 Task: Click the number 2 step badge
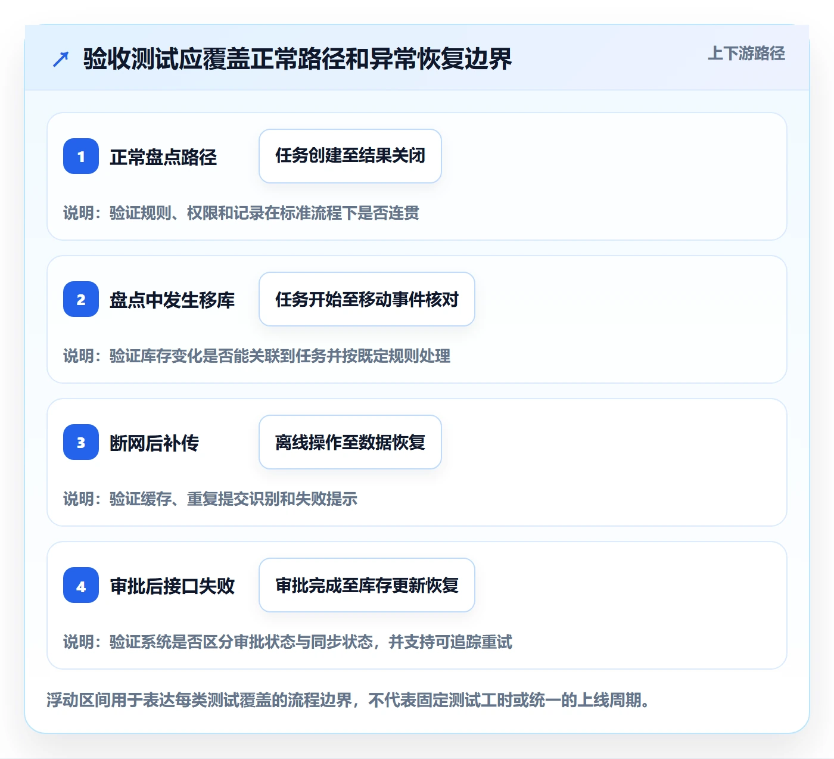(81, 299)
